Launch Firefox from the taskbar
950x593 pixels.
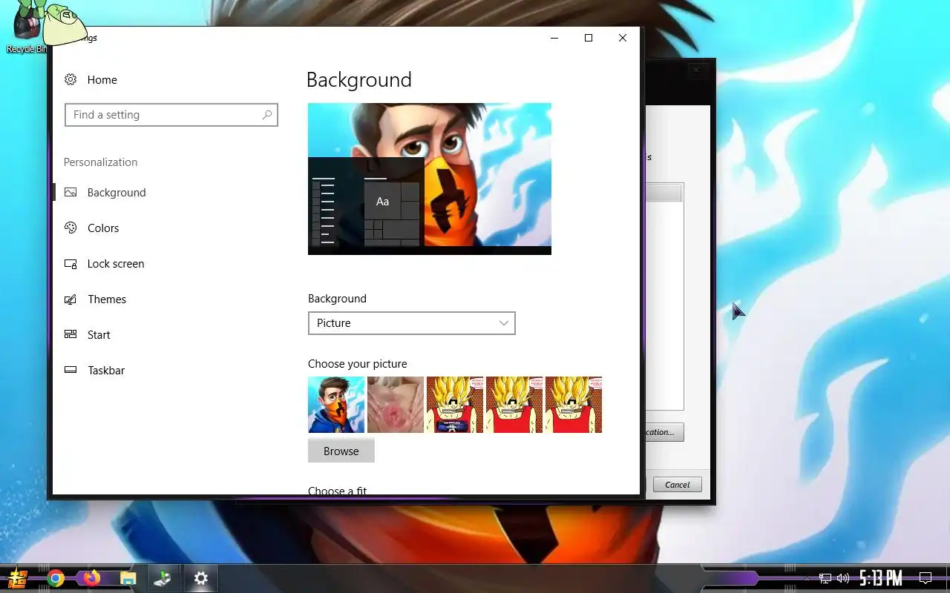pyautogui.click(x=91, y=578)
